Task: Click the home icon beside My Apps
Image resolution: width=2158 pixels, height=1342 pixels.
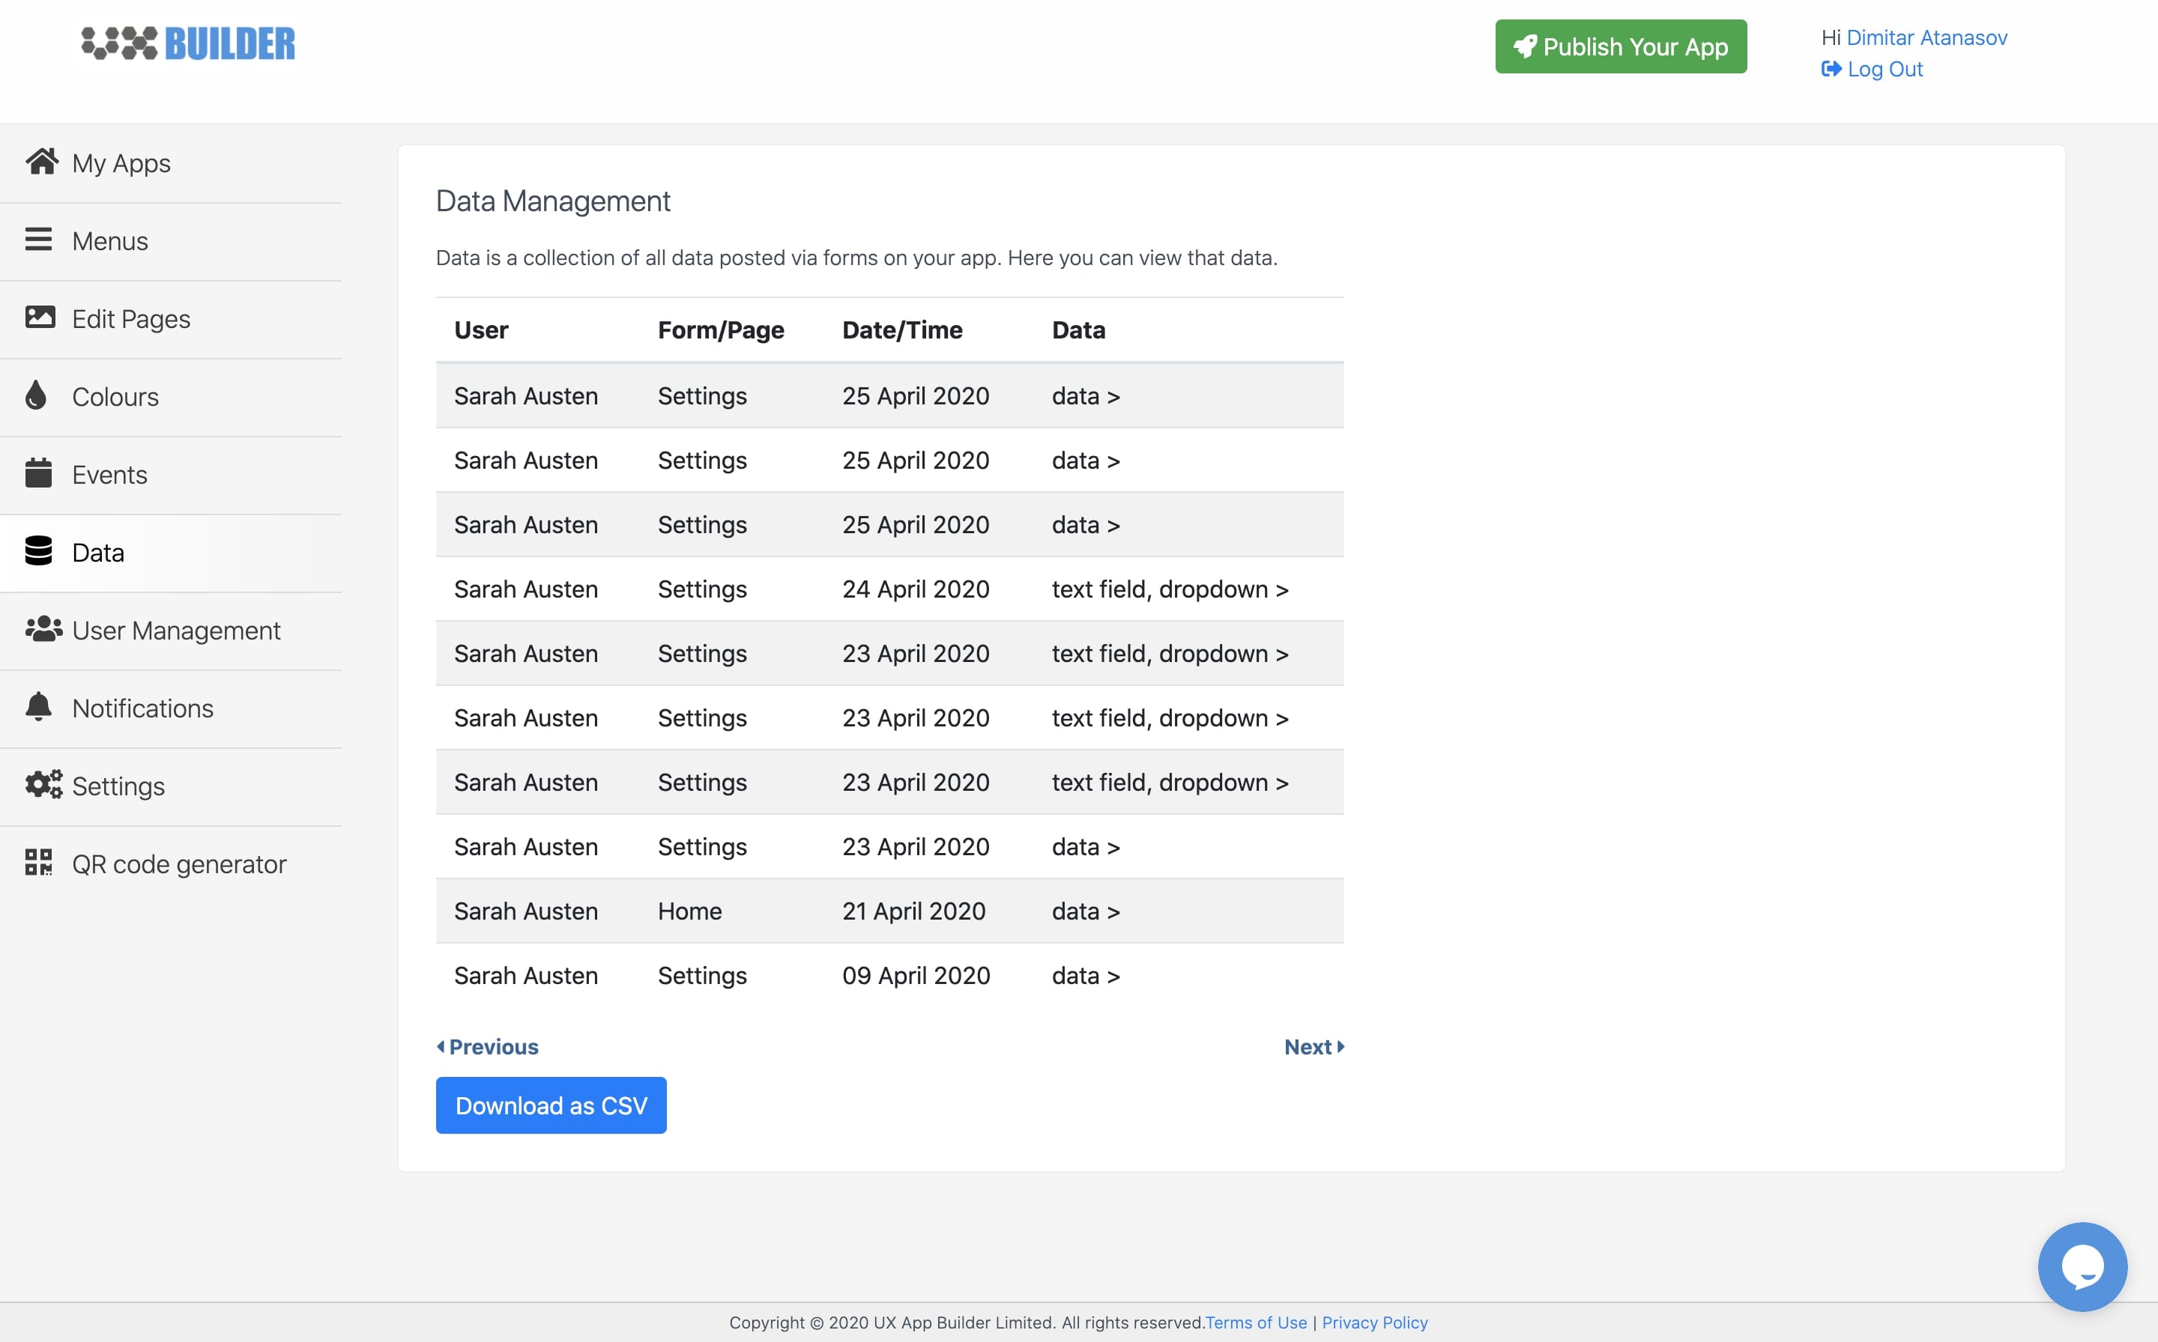Action: pos(42,162)
